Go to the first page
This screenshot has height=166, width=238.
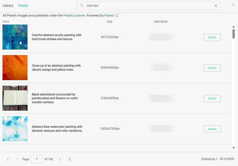(8, 159)
